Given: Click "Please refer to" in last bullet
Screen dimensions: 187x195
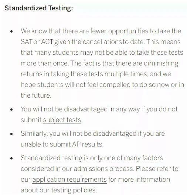Looking at the screenshot, I should pos(157,169).
